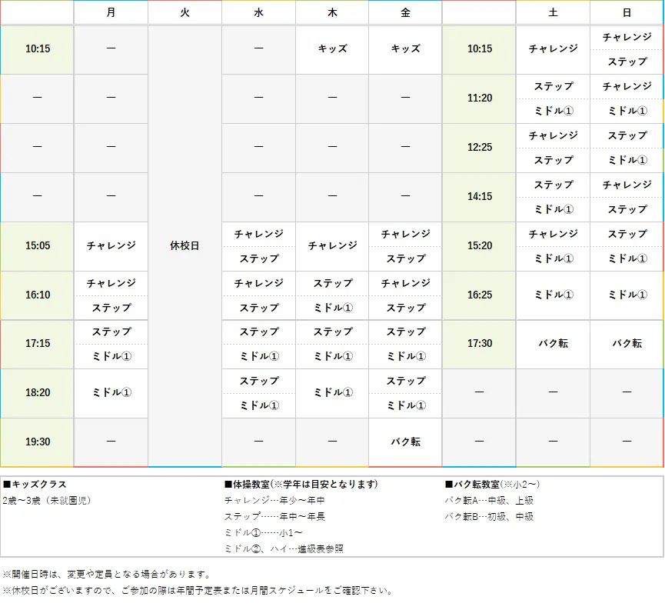The height and width of the screenshot is (610, 665).
Task: Select the 日 column header
Action: 626,12
